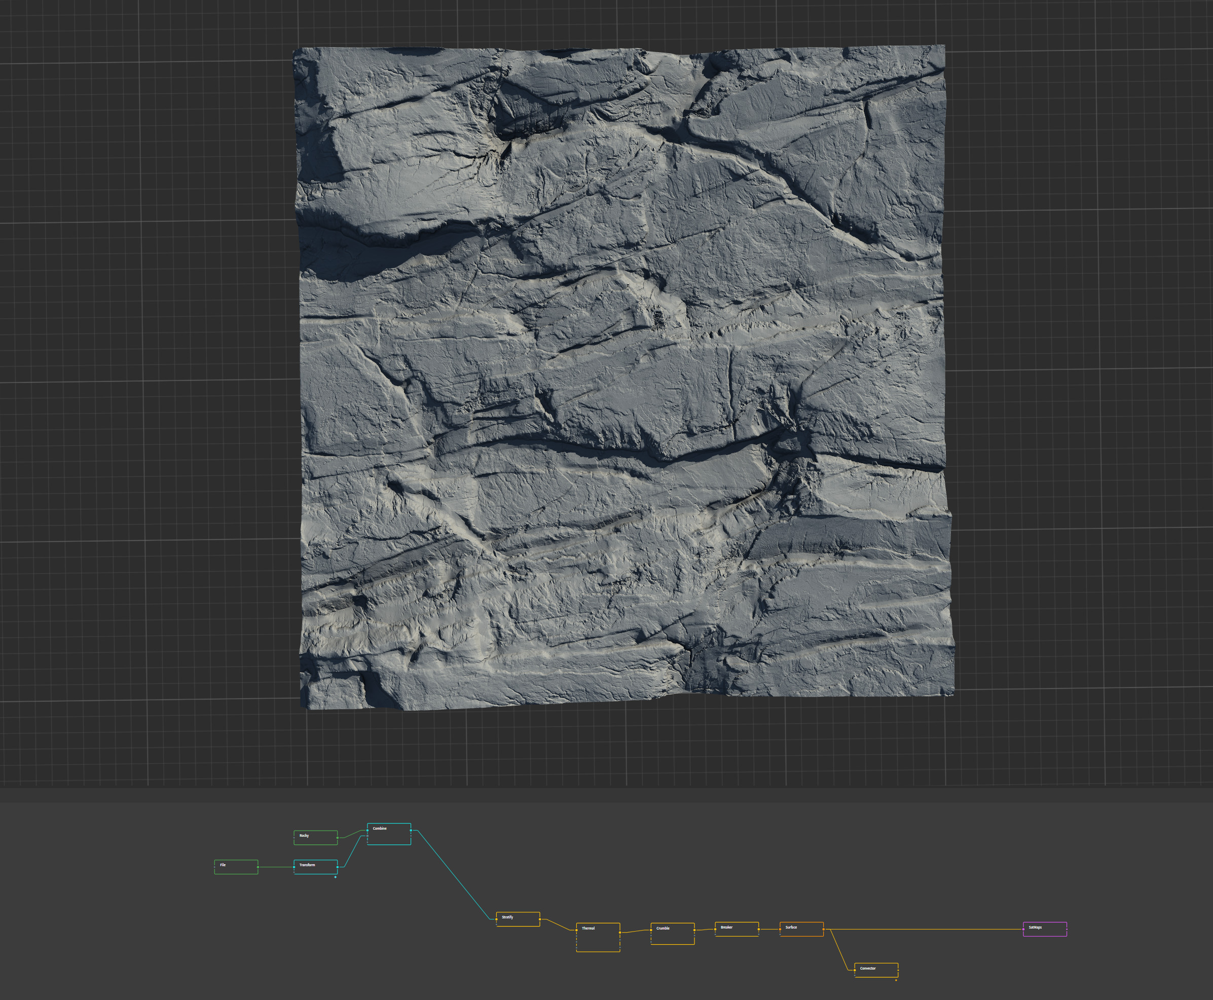Select the Stratify node

point(518,919)
